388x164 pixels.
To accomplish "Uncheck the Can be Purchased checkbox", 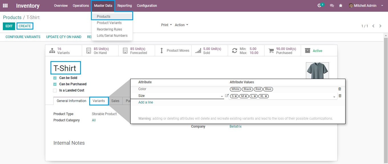I will (x=55, y=84).
